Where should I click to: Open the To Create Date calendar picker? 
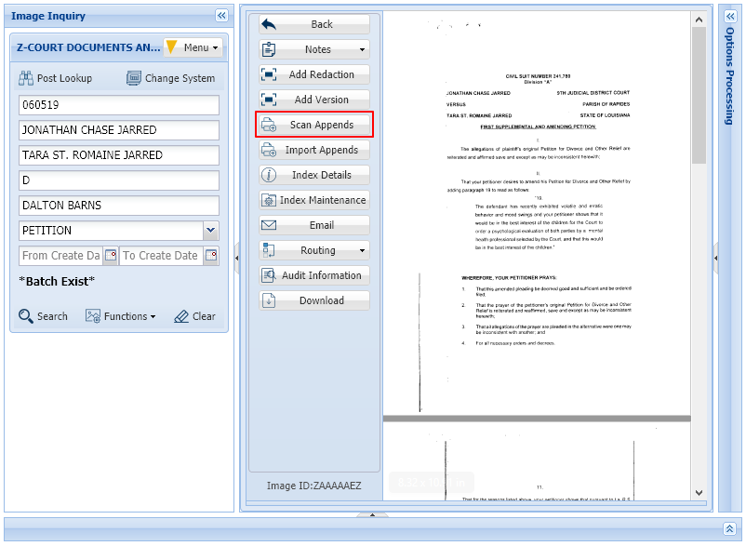pos(211,256)
